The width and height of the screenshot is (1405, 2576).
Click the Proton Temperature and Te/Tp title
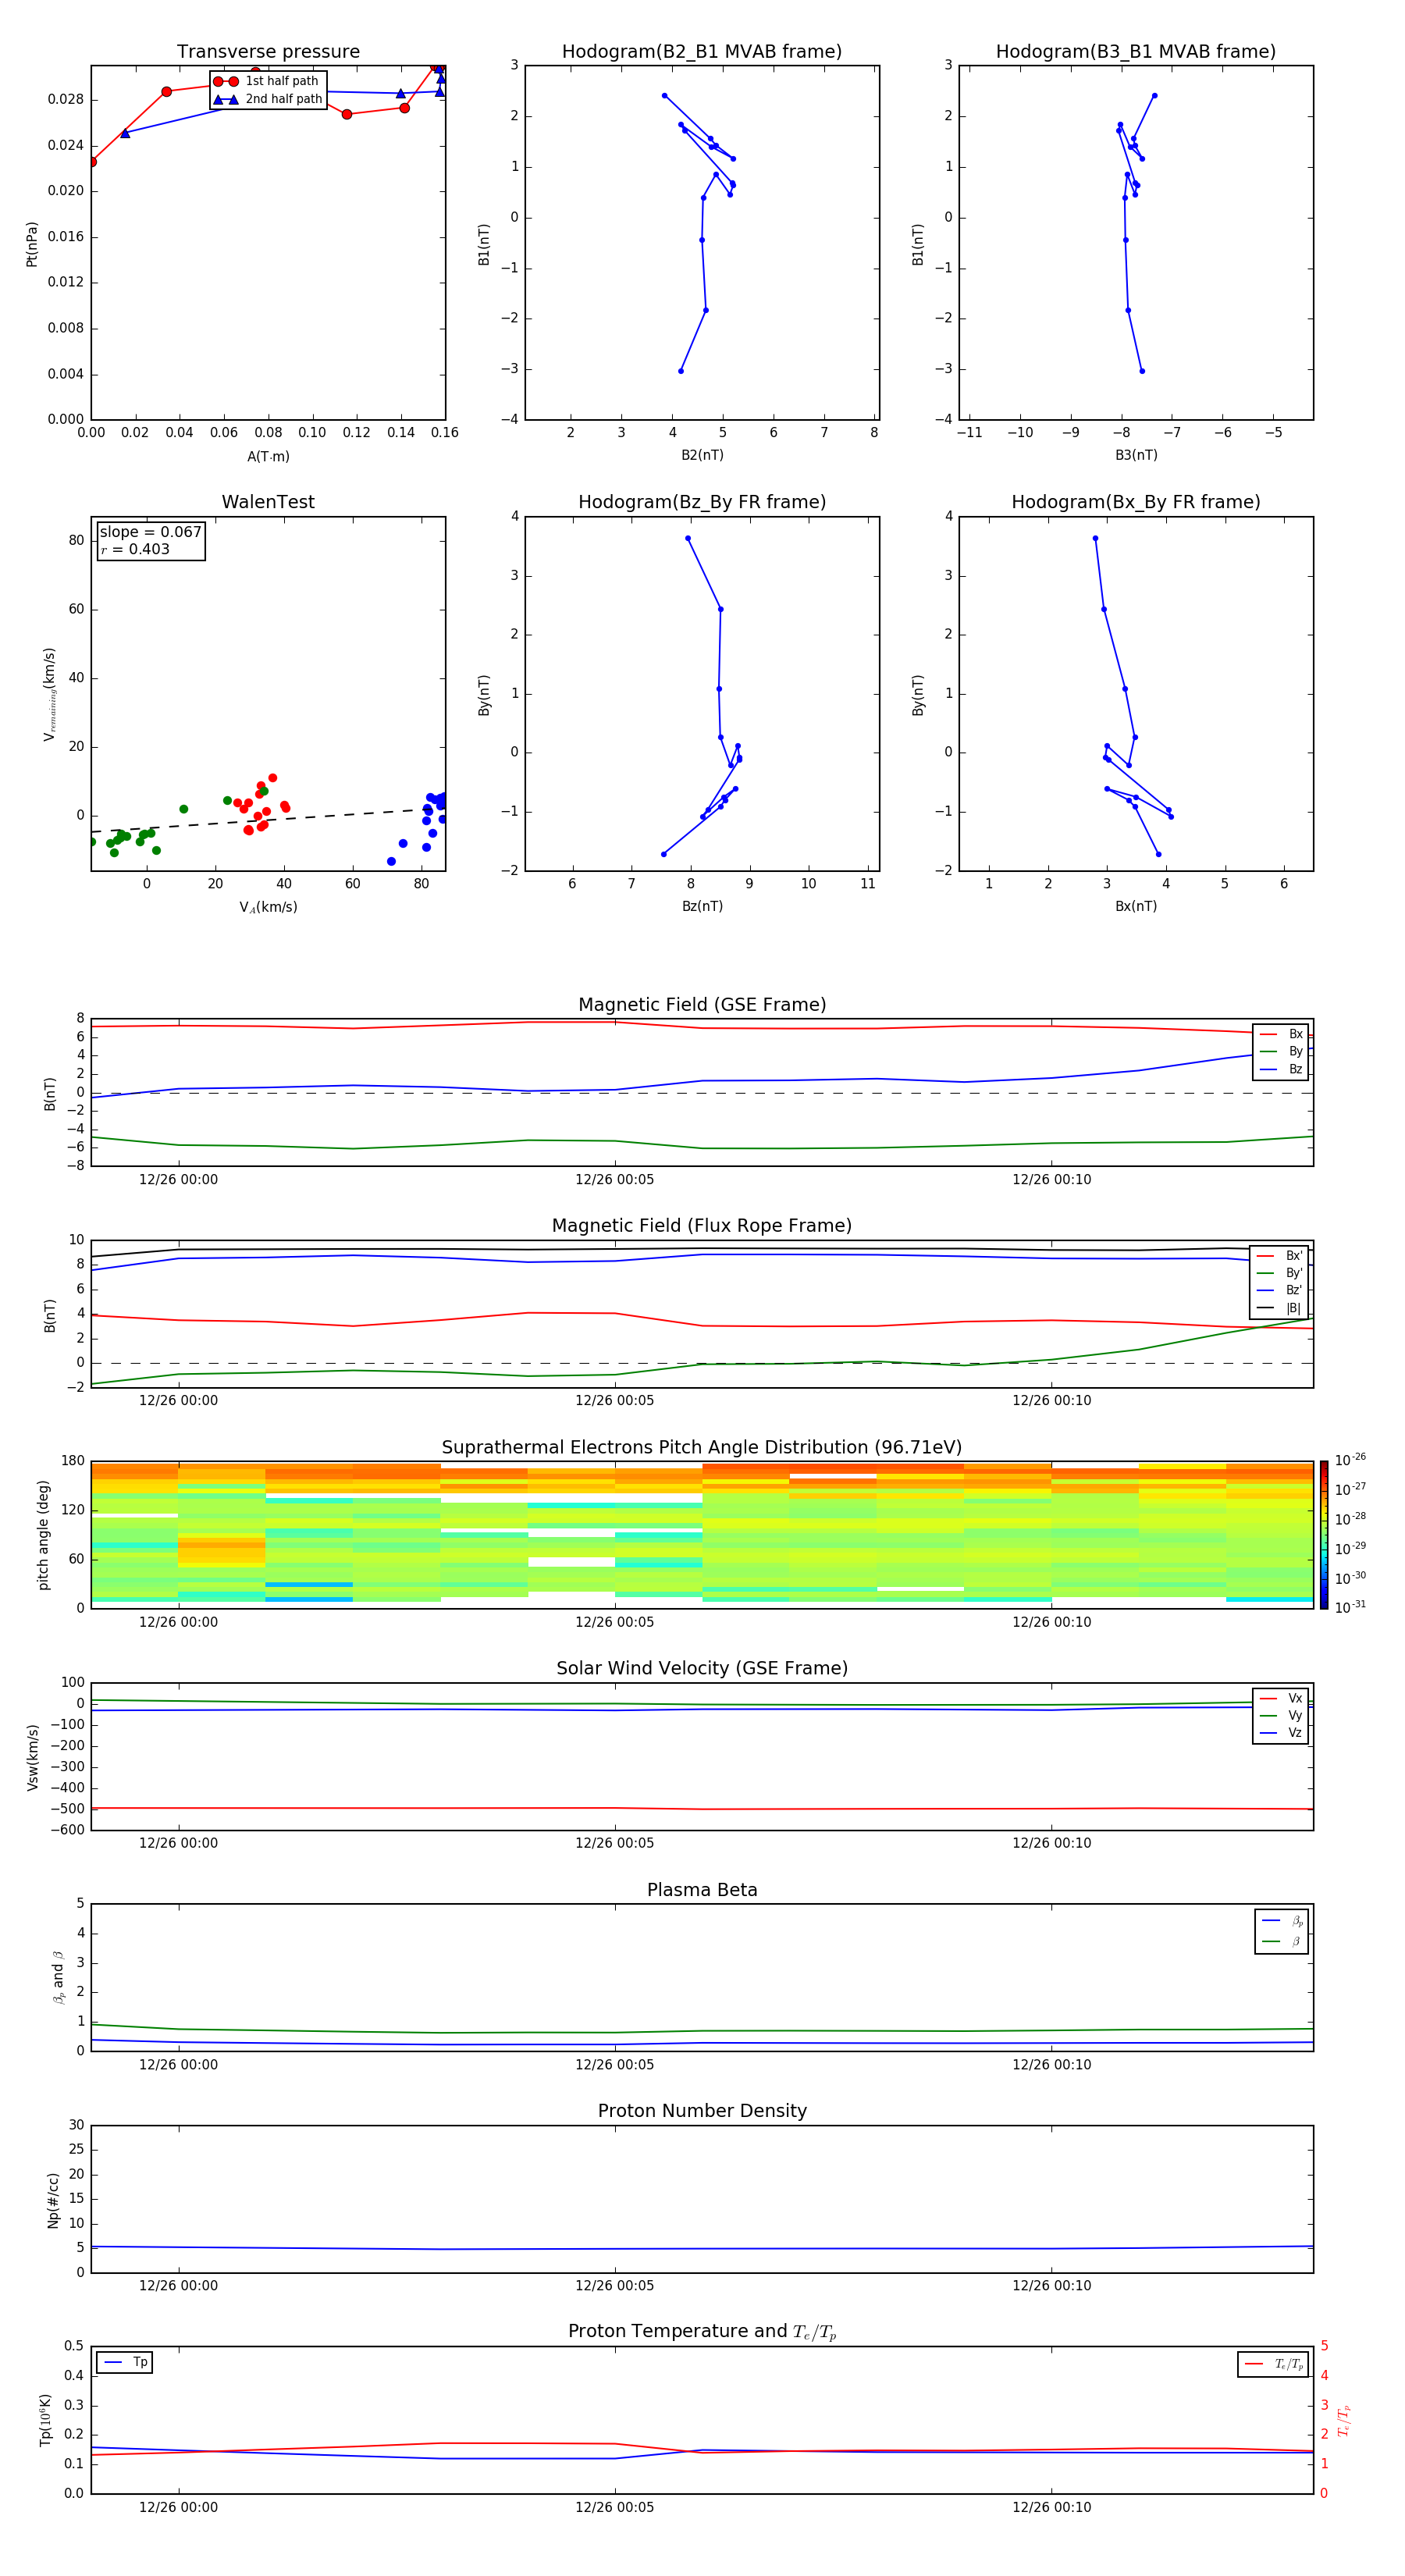pos(702,2333)
